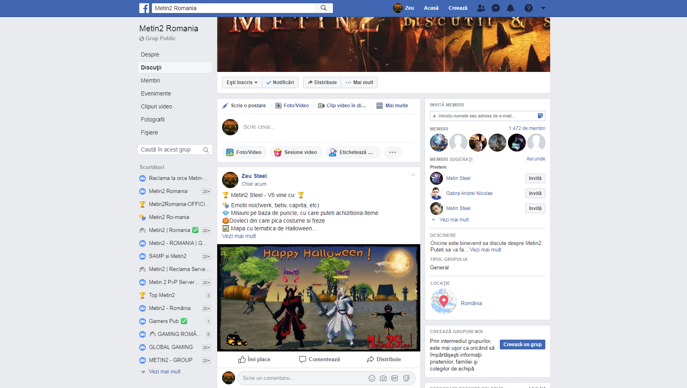
Task: Open the România location map thumbnail
Action: (x=444, y=301)
